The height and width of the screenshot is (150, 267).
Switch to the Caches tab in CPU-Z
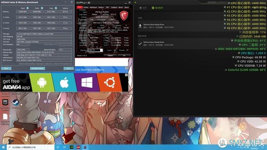pyautogui.click(x=86, y=7)
